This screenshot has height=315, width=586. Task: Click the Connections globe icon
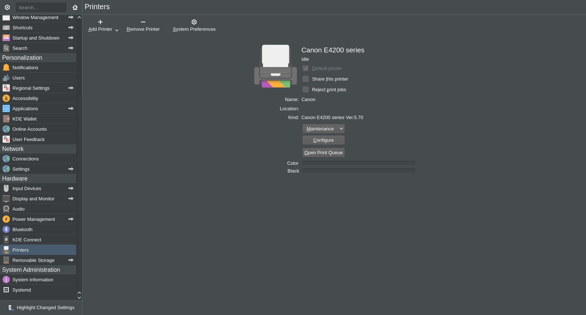point(6,159)
